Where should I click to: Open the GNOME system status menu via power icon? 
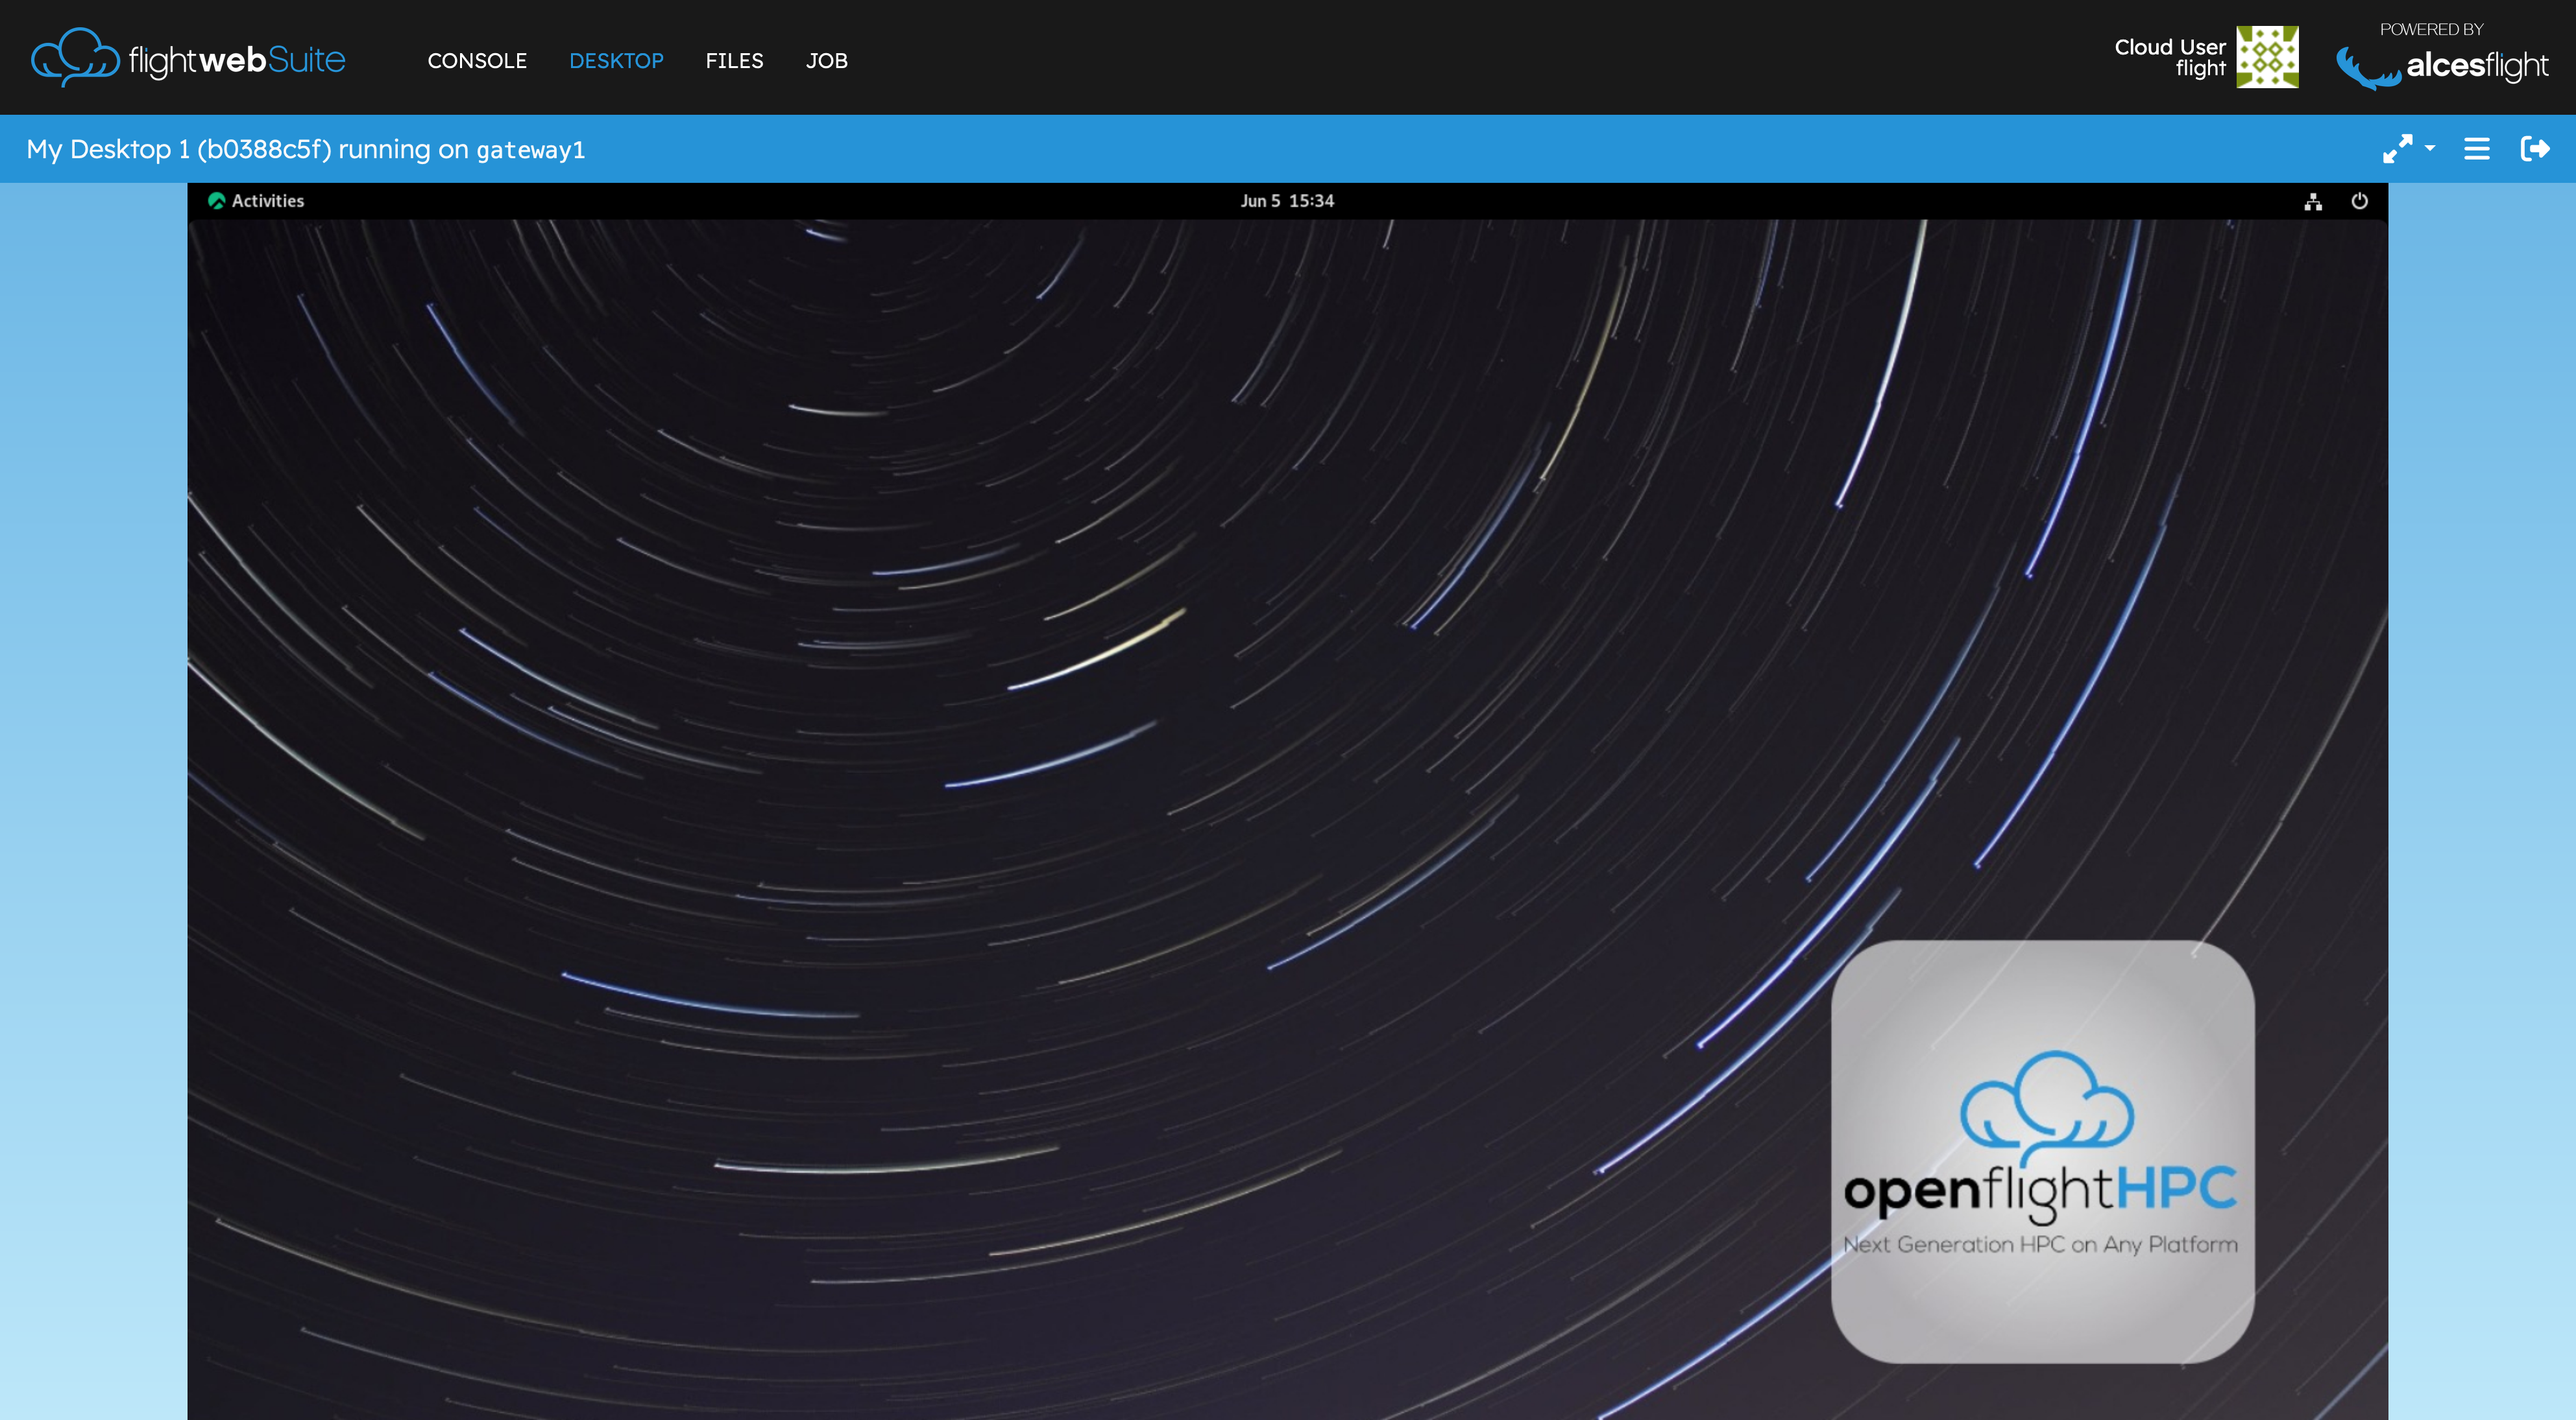(x=2360, y=201)
